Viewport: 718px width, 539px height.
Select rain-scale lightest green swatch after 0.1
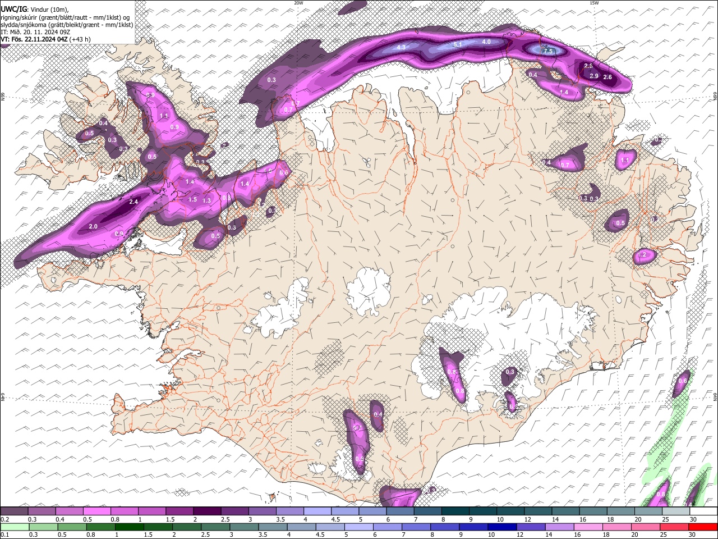click(14, 527)
